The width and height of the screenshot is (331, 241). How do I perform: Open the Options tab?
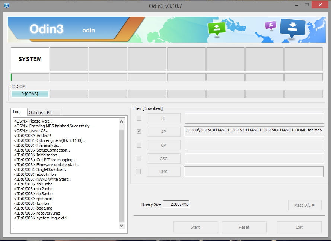pos(36,112)
